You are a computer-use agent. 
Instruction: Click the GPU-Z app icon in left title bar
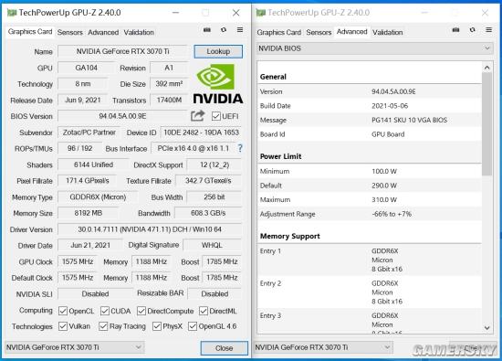pyautogui.click(x=12, y=13)
